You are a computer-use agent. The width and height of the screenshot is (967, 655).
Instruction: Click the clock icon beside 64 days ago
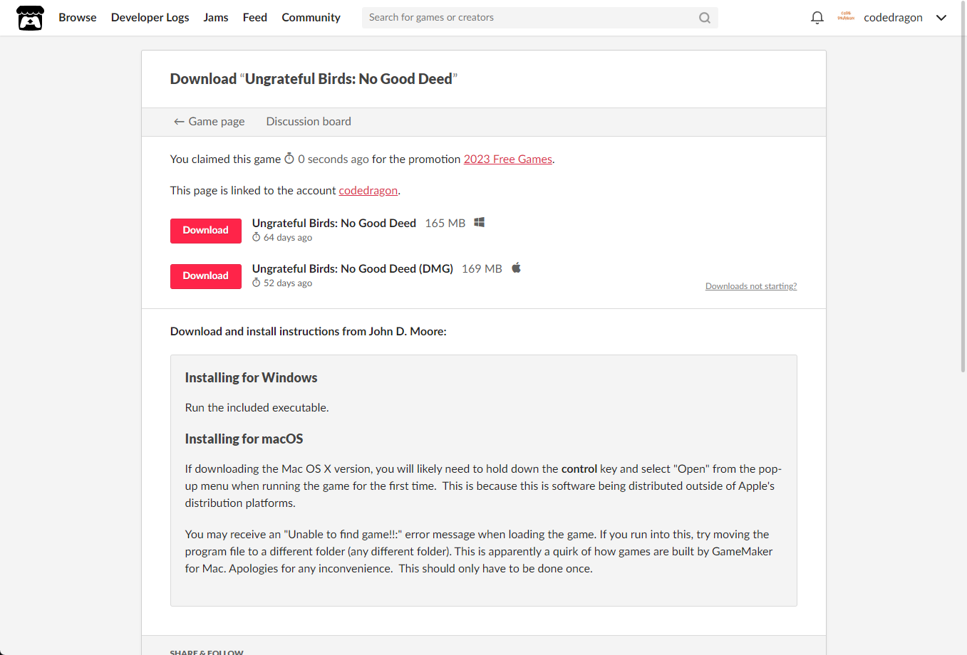[x=257, y=237]
